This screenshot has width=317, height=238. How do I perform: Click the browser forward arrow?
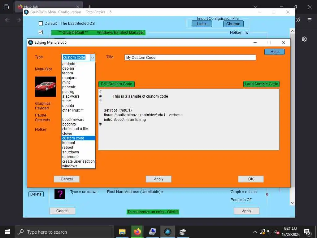coord(19,20)
